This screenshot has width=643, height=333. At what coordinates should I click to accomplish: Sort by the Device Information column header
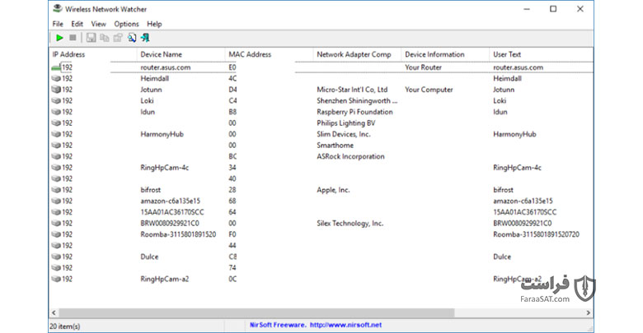click(445, 54)
